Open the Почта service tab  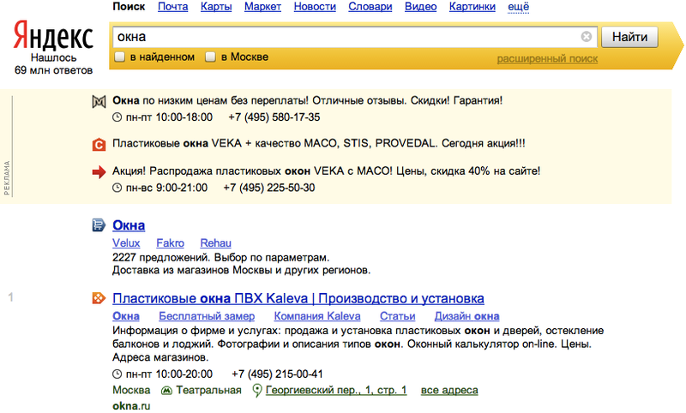(173, 7)
